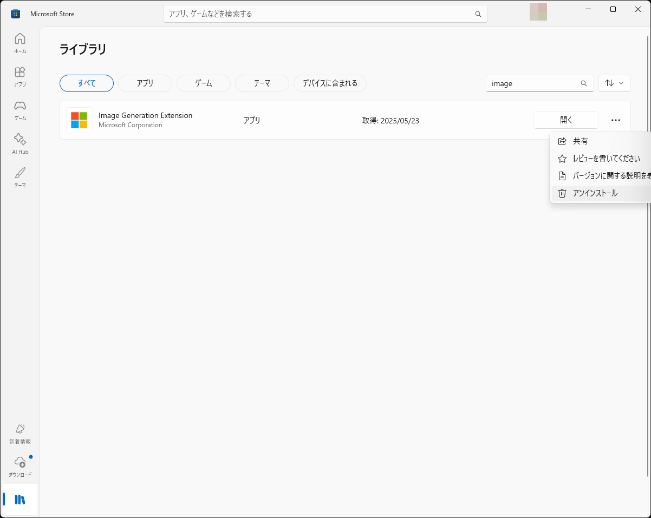
Task: Open the ダウンロード (Downloads) sidebar page
Action: [20, 467]
